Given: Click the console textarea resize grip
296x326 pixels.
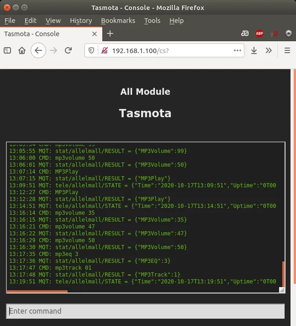Looking at the screenshot, I should tap(282, 290).
